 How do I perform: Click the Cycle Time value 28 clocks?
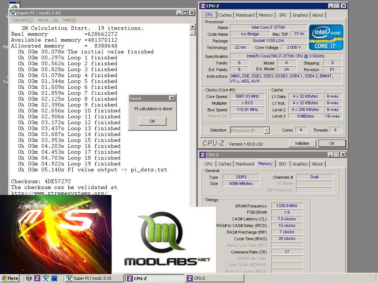click(x=287, y=239)
